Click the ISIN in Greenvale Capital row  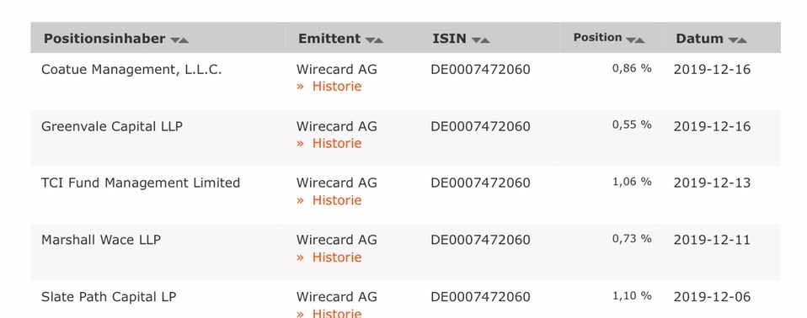pyautogui.click(x=480, y=126)
